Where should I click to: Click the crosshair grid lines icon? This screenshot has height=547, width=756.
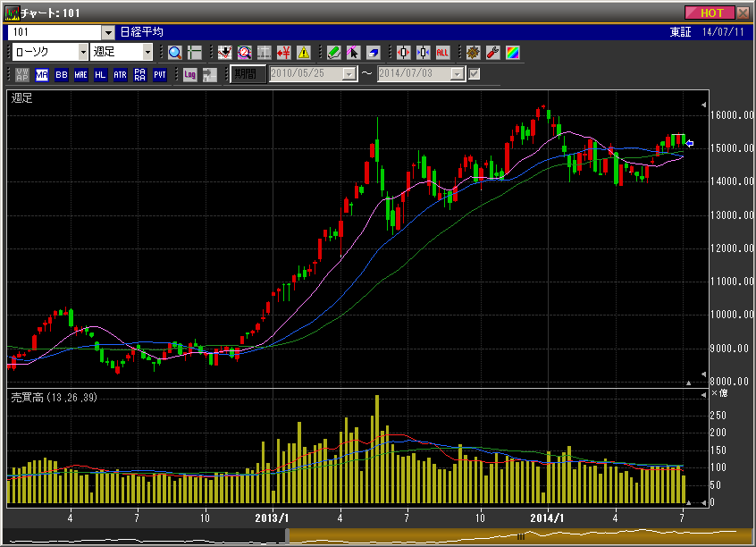(194, 53)
